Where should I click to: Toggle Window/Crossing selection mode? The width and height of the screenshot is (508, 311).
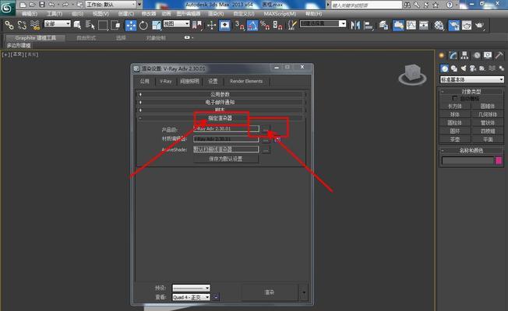click(x=115, y=25)
